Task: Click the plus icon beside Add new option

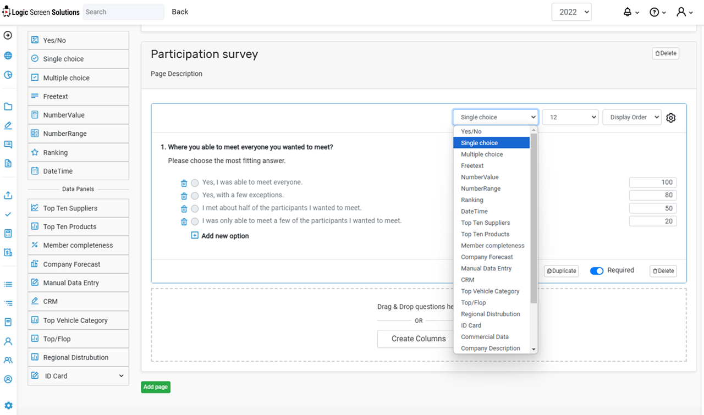Action: point(195,235)
